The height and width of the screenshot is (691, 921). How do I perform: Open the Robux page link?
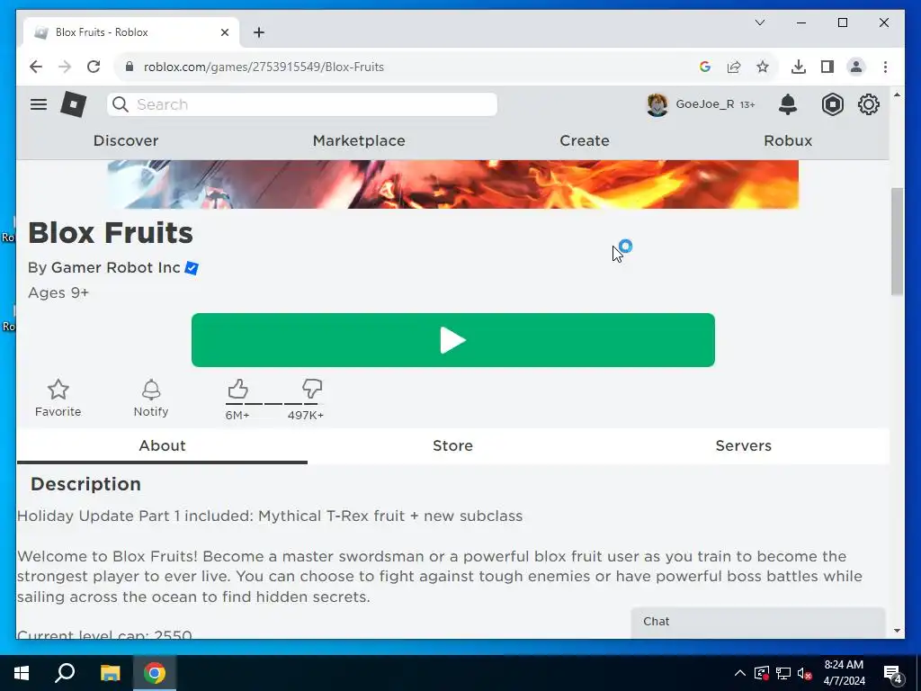tap(788, 140)
